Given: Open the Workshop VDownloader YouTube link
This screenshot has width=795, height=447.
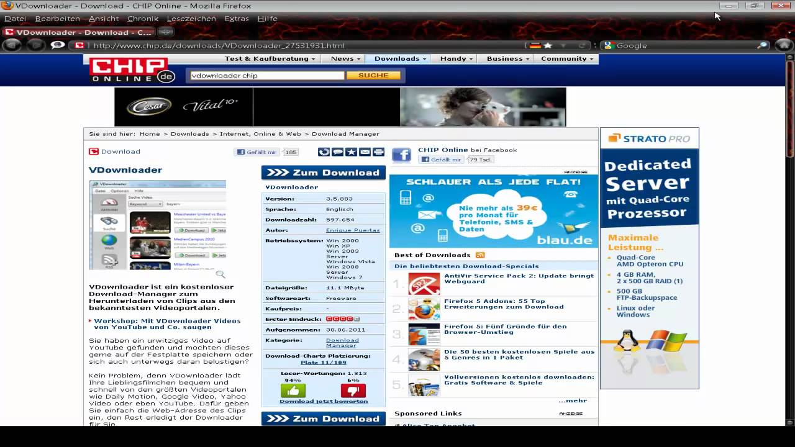Looking at the screenshot, I should click(167, 324).
